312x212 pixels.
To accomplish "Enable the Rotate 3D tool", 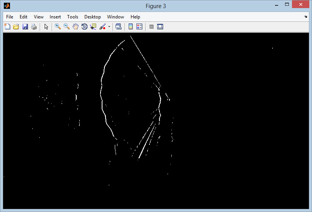I will pos(84,26).
